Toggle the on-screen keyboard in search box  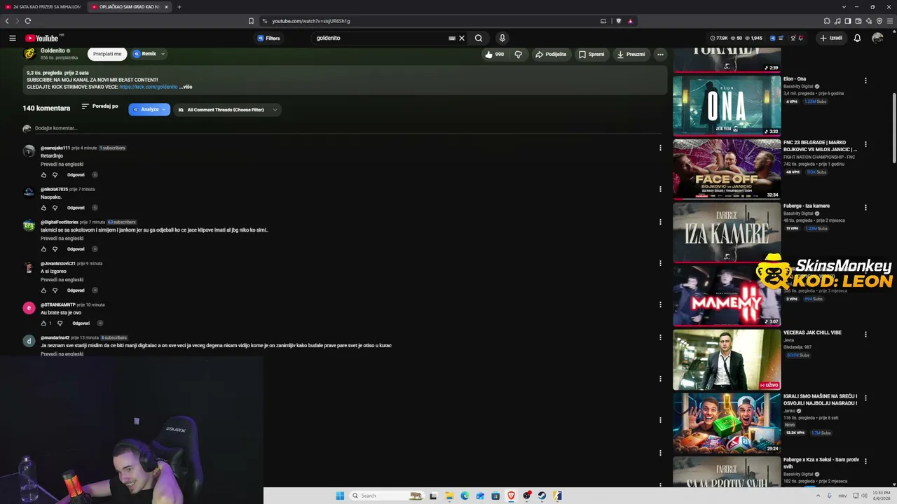452,38
